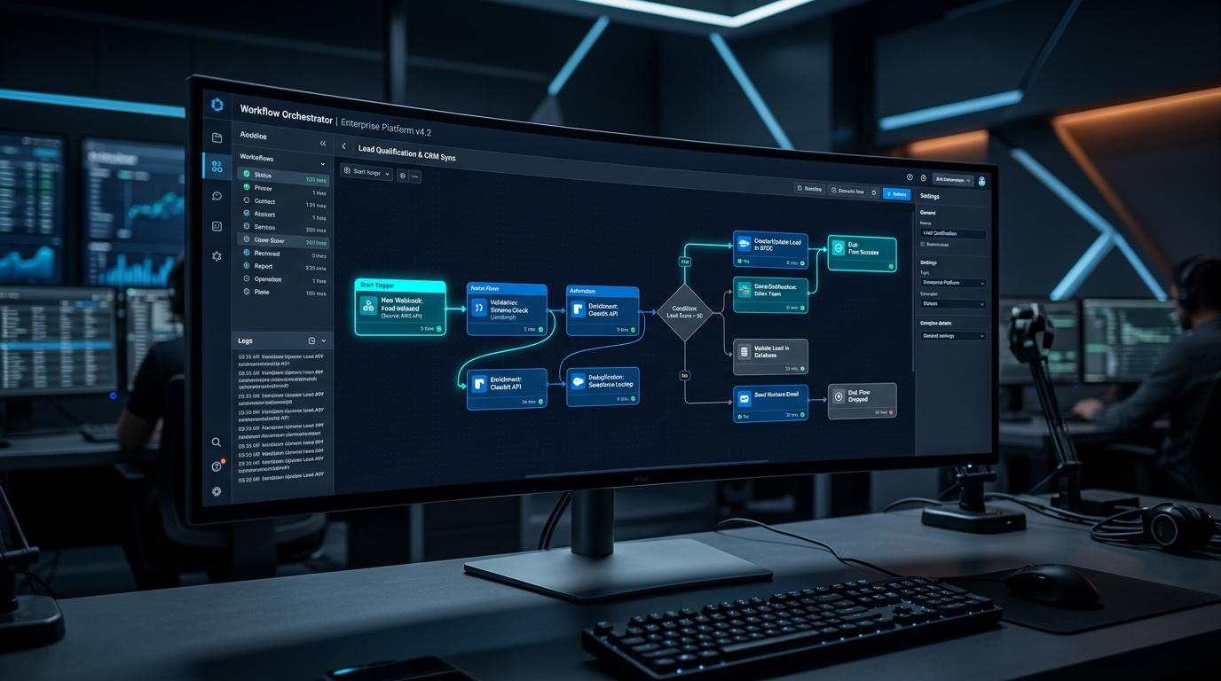The image size is (1221, 681).
Task: Click into the Name field in the Settings panel
Action: [x=953, y=234]
